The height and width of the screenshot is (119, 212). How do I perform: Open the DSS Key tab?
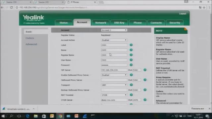pyautogui.click(x=119, y=23)
